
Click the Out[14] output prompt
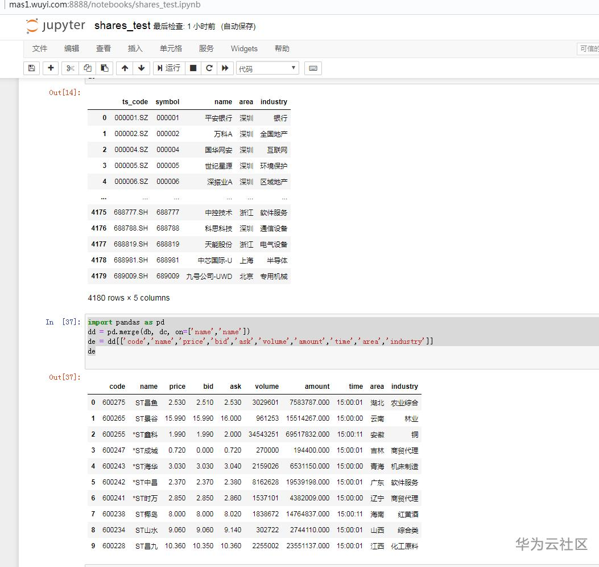64,93
